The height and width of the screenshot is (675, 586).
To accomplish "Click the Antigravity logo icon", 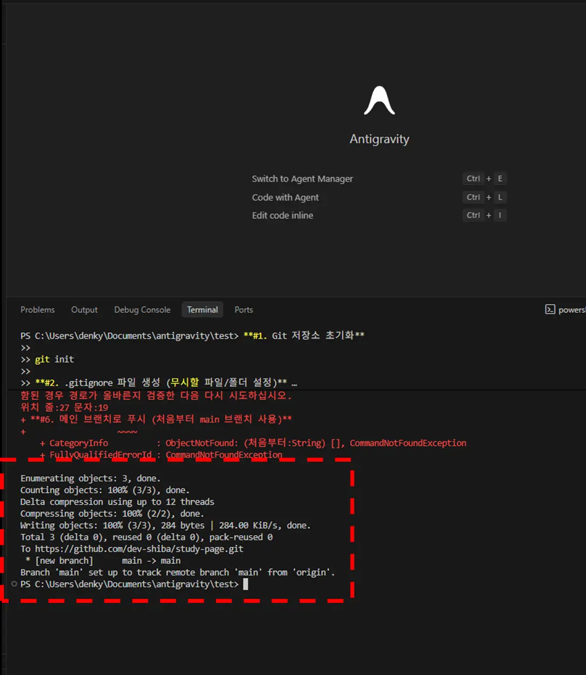I will 380,100.
